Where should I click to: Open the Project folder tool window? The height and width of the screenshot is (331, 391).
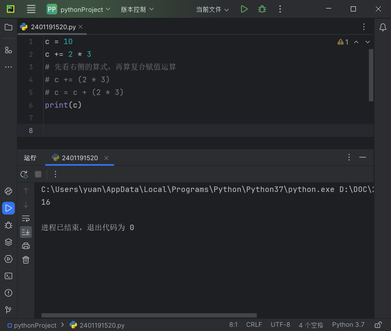[8, 27]
